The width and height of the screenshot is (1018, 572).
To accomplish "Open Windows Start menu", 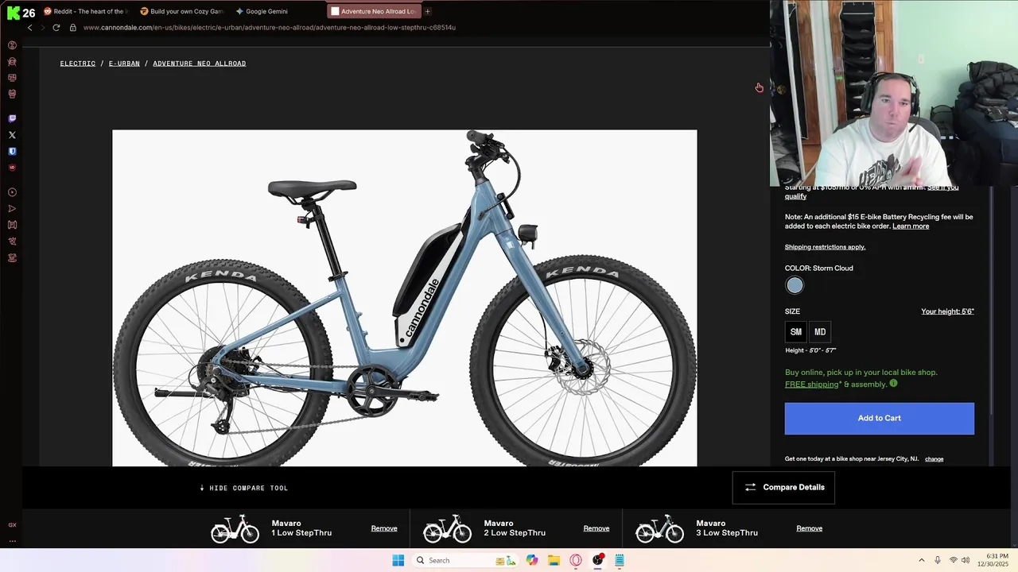I will 398,560.
